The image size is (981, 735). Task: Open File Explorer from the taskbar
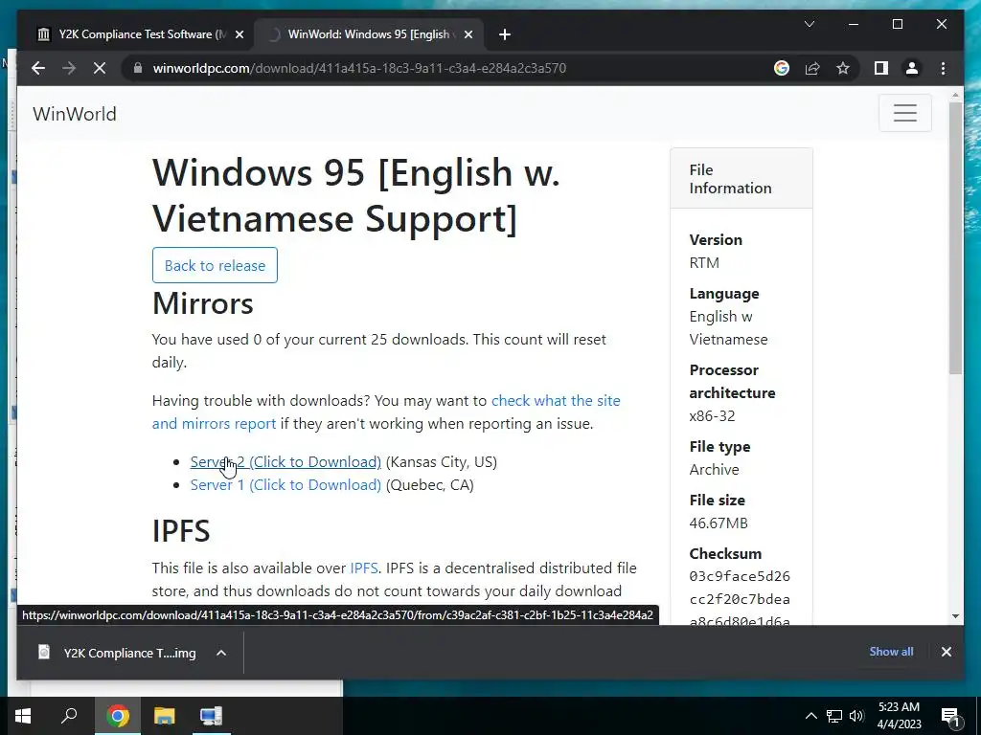(x=164, y=716)
